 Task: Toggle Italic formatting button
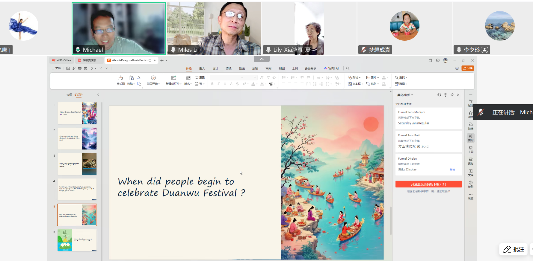coord(219,84)
